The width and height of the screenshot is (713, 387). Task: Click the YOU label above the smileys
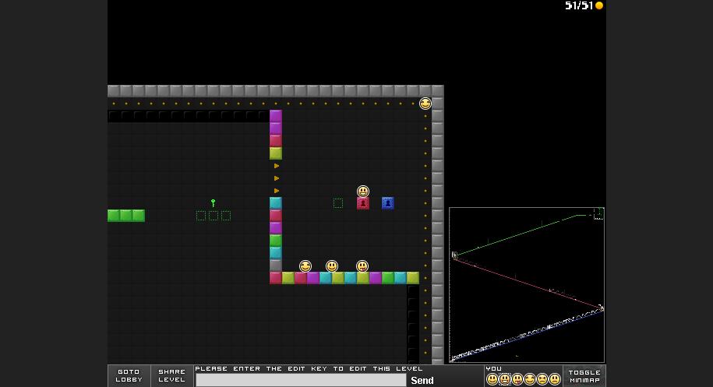tap(494, 368)
